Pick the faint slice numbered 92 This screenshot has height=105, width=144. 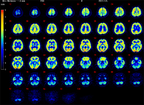[18, 97]
